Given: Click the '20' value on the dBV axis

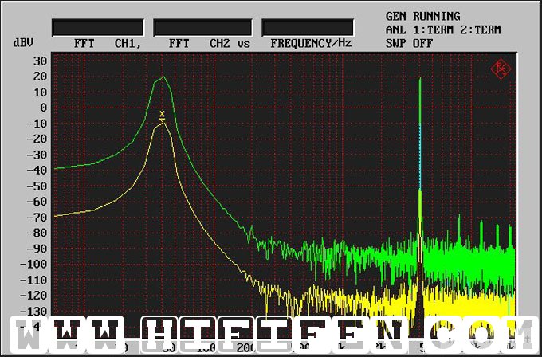Looking at the screenshot, I should point(40,76).
